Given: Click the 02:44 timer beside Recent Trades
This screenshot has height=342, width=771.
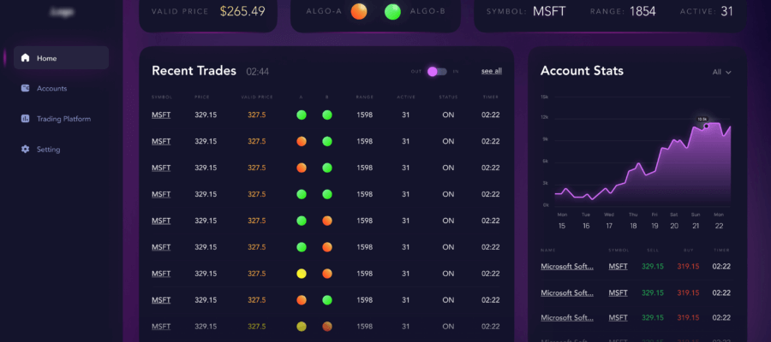Looking at the screenshot, I should pyautogui.click(x=258, y=72).
